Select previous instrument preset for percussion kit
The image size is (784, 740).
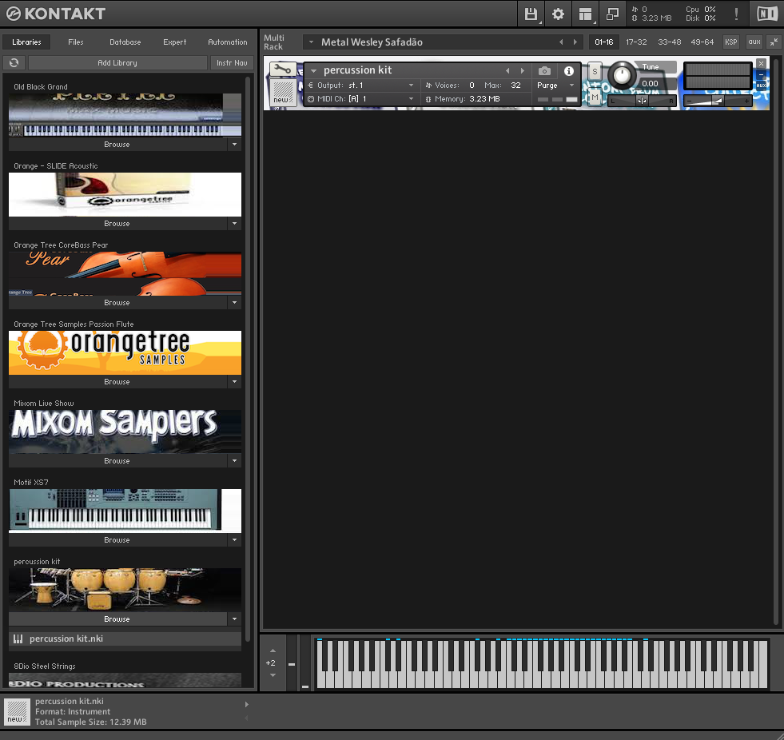click(x=508, y=71)
